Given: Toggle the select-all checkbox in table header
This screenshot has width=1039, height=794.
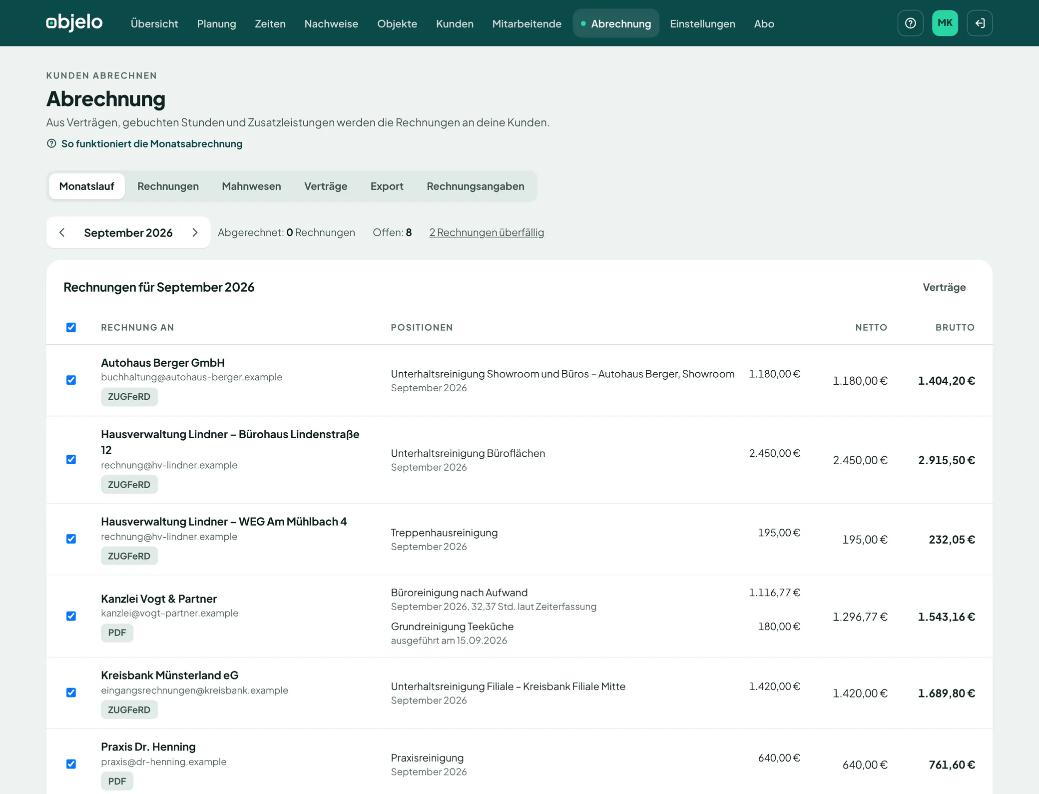Looking at the screenshot, I should pos(71,327).
